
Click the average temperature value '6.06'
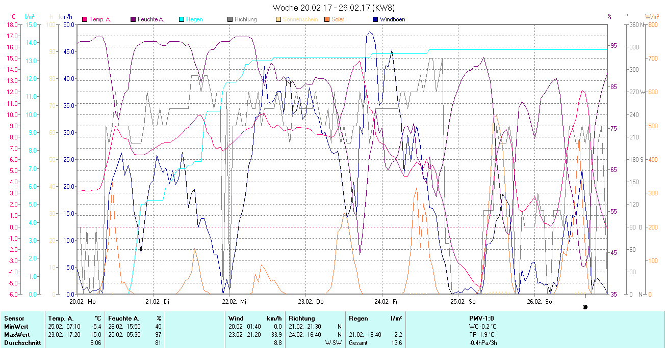tap(96, 343)
